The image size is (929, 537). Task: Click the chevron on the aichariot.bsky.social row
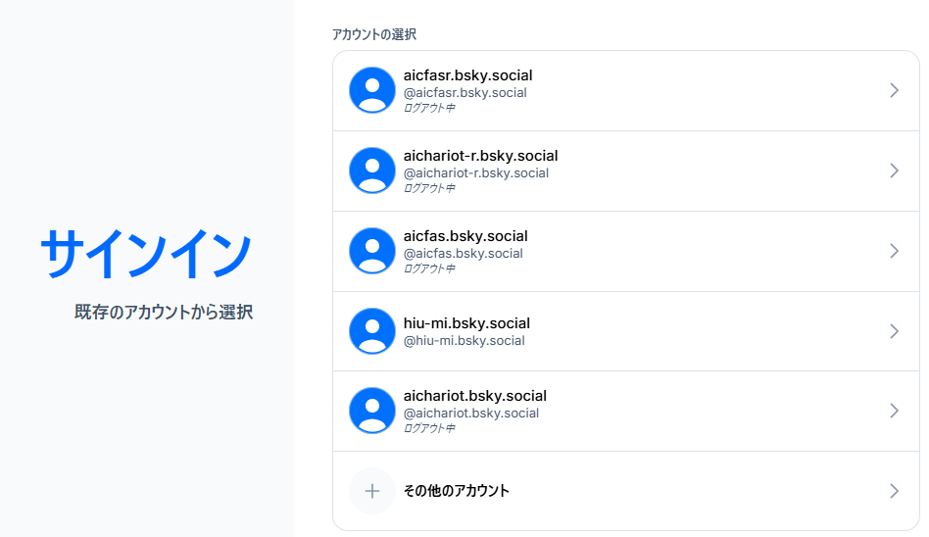pos(894,411)
